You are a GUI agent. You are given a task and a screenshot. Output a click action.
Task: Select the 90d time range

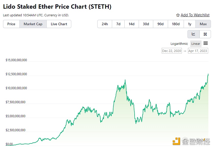160,24
